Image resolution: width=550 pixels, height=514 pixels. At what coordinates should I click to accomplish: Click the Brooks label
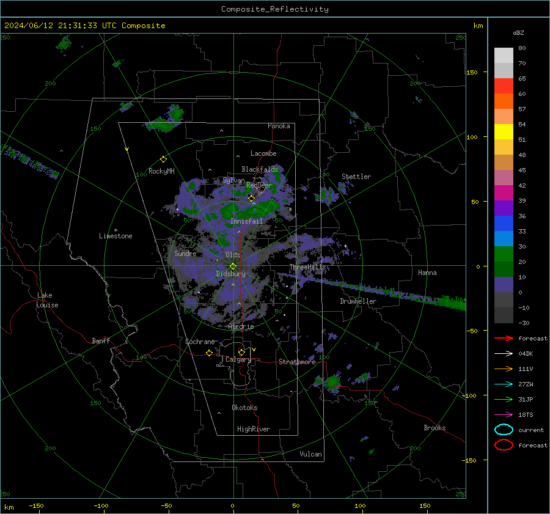tap(435, 428)
